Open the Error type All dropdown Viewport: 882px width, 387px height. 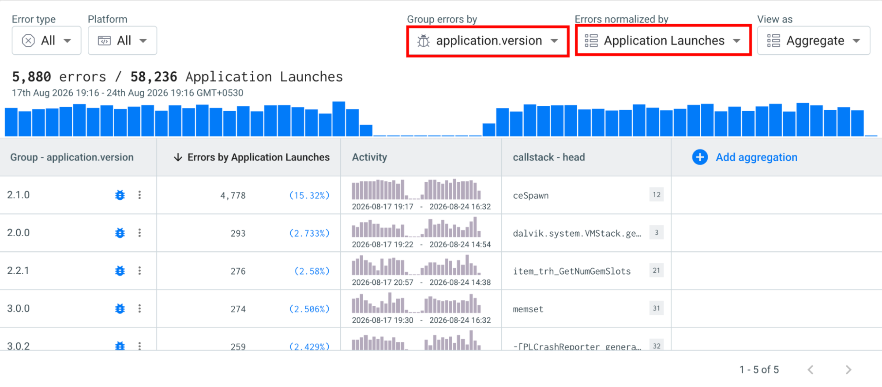point(46,41)
